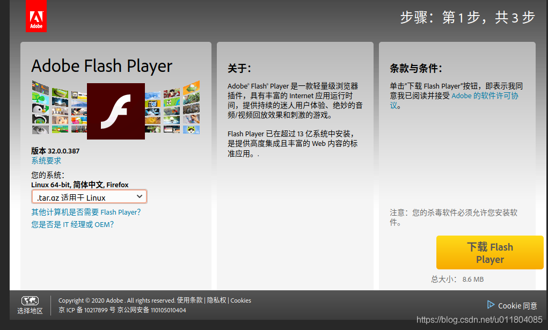The height and width of the screenshot is (330, 548).
Task: Click the dropdown chevron arrow for package type
Action: pyautogui.click(x=140, y=196)
